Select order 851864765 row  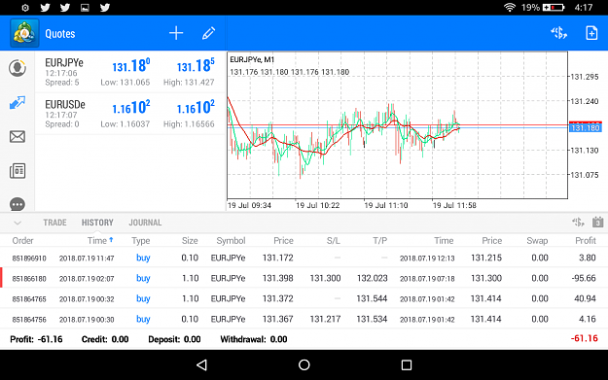[x=304, y=298]
